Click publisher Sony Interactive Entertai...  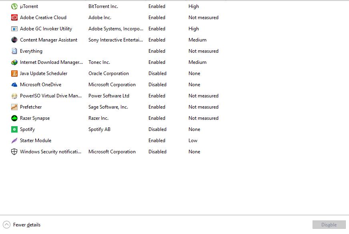116,40
